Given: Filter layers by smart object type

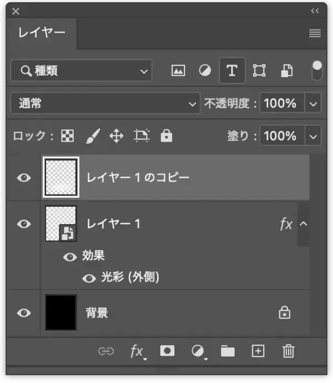Looking at the screenshot, I should click(x=286, y=71).
